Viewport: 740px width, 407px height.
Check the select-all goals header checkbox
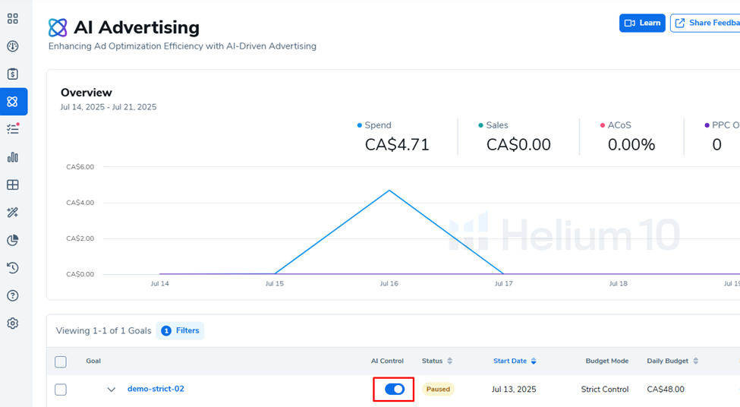tap(61, 362)
